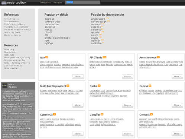The height and width of the screenshot is (139, 185).
Task: Open cloud9 under Popular by github
Action: pos(49,32)
